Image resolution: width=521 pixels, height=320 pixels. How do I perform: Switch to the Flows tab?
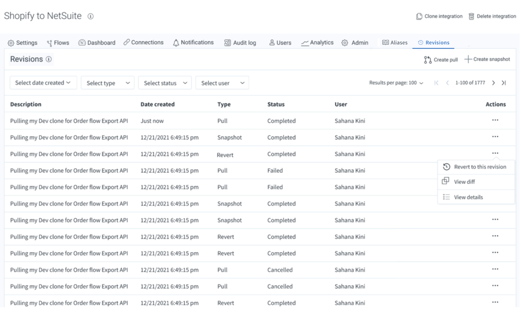tap(58, 43)
